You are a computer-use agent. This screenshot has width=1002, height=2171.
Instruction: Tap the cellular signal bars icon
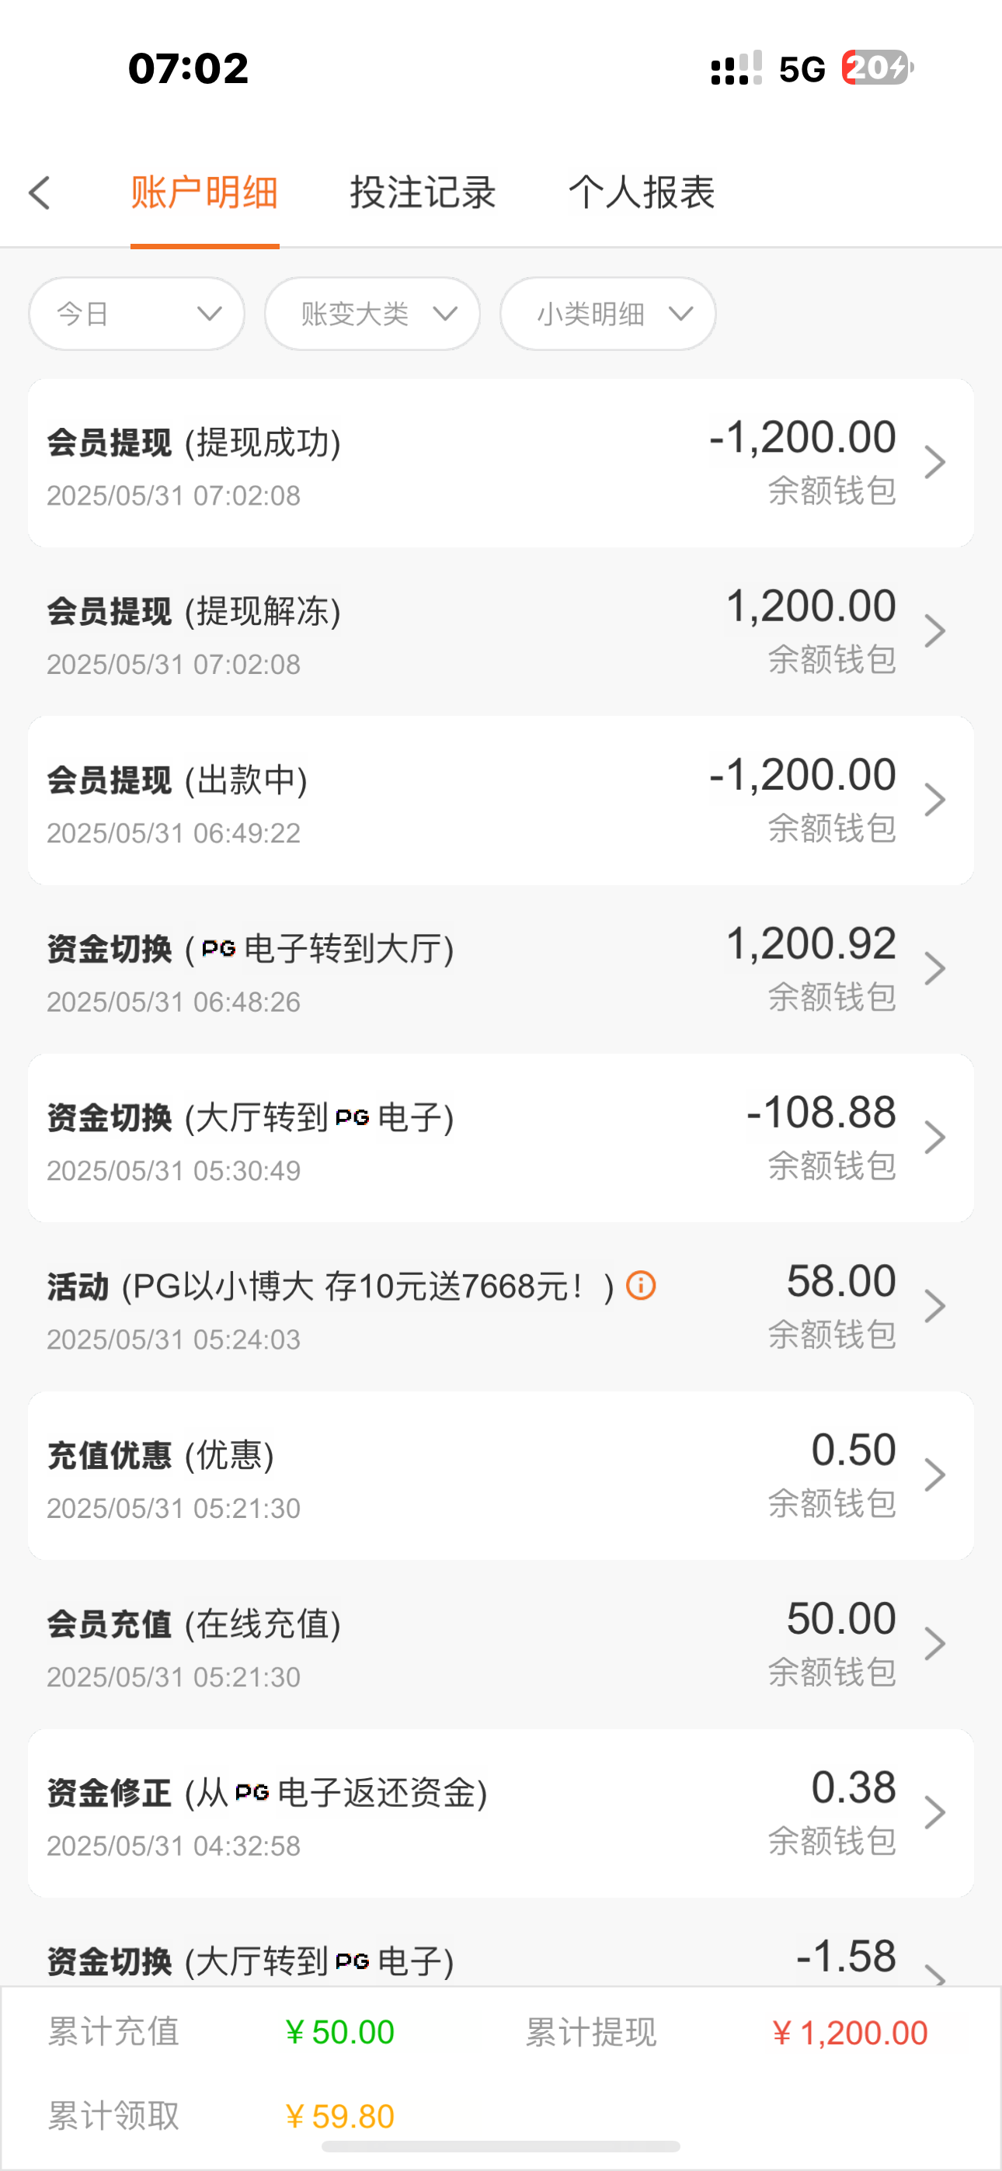[x=736, y=68]
